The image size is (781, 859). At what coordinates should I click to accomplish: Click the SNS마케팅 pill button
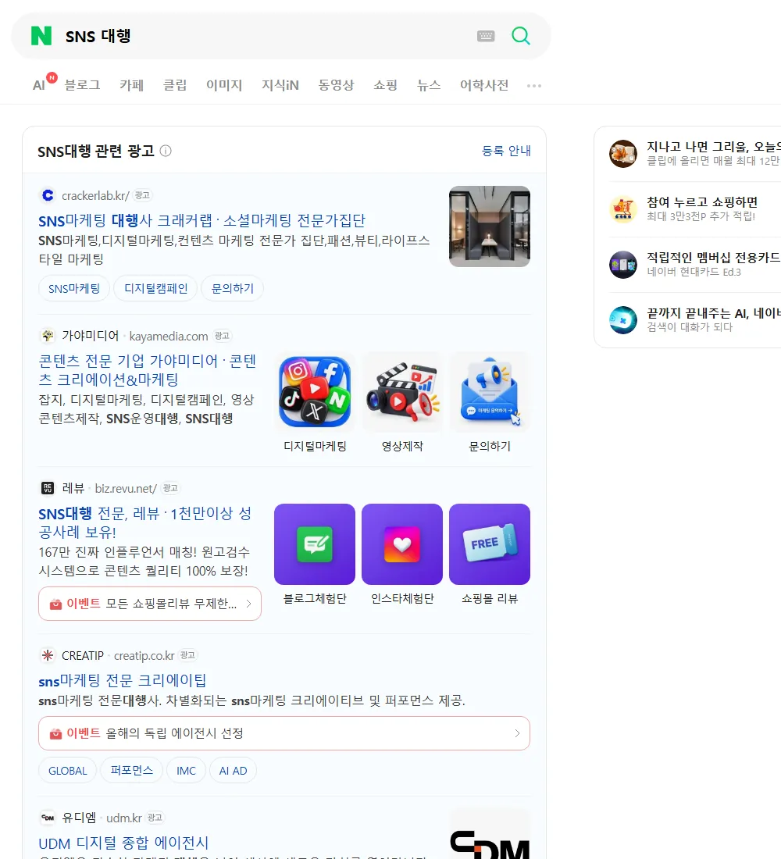click(x=74, y=288)
